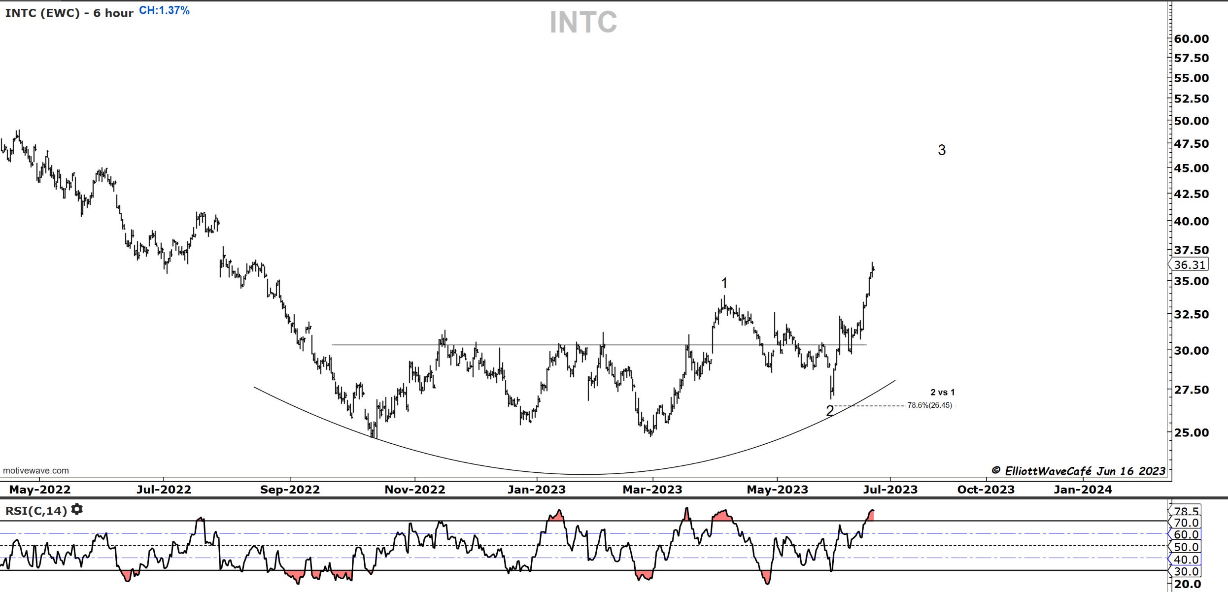Click the INTC (EWC) - 6 hour title
1228x592 pixels.
pos(69,13)
